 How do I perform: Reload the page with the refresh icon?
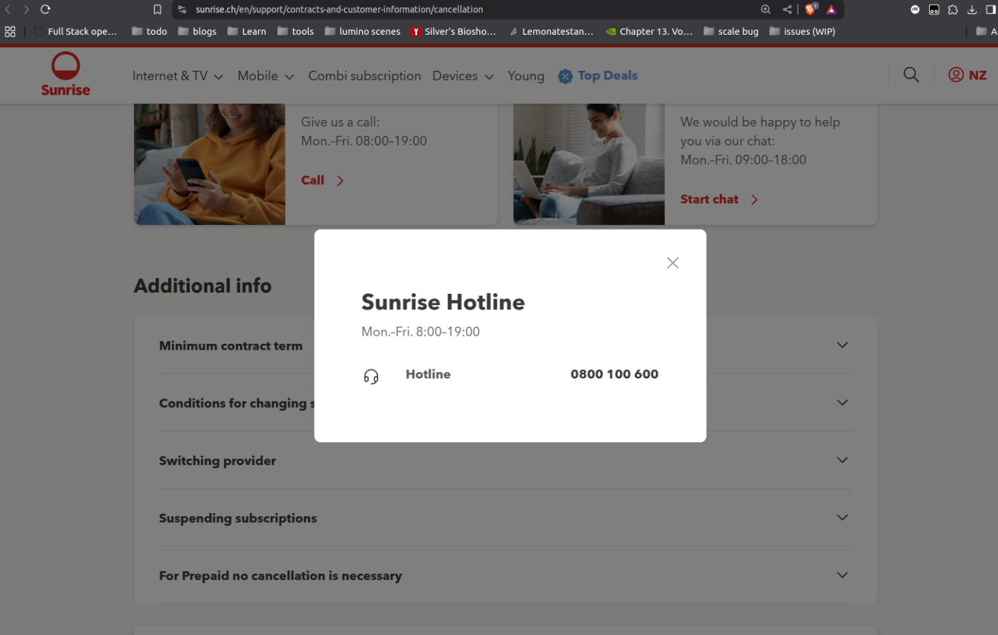45,9
